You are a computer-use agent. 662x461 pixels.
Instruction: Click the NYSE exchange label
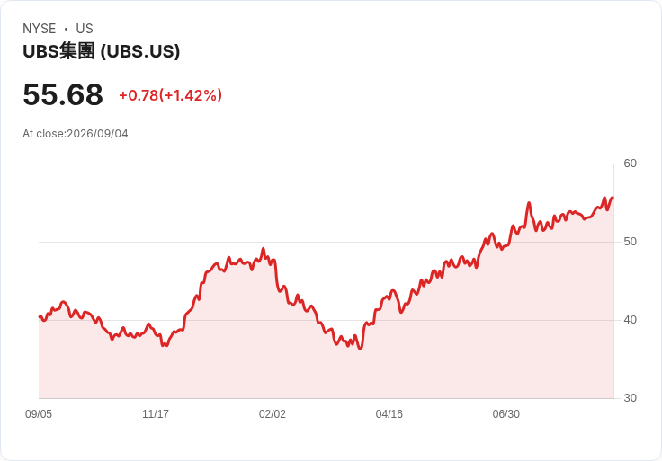pyautogui.click(x=40, y=29)
